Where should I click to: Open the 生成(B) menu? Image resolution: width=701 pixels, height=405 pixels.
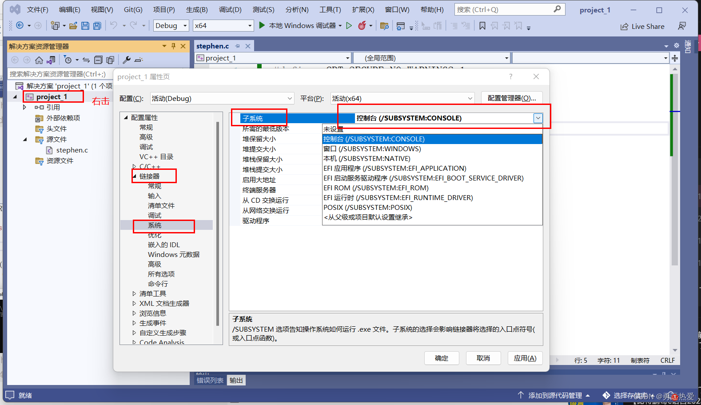point(197,9)
